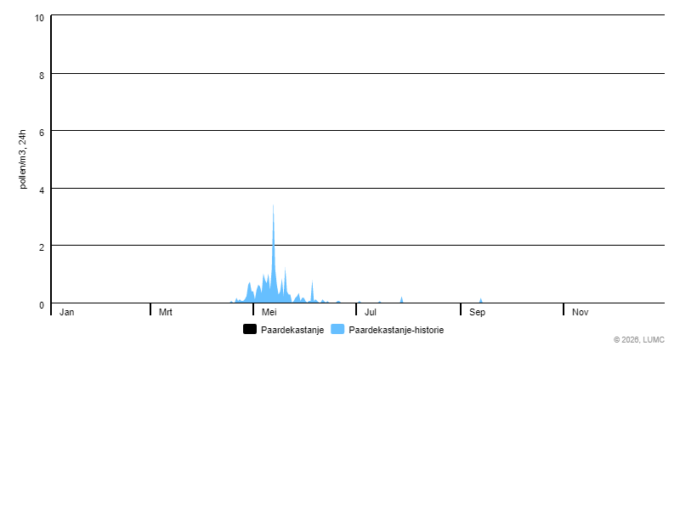Click the y-axis title pollen/m3, 24h
The width and height of the screenshot is (680, 510).
[23, 159]
